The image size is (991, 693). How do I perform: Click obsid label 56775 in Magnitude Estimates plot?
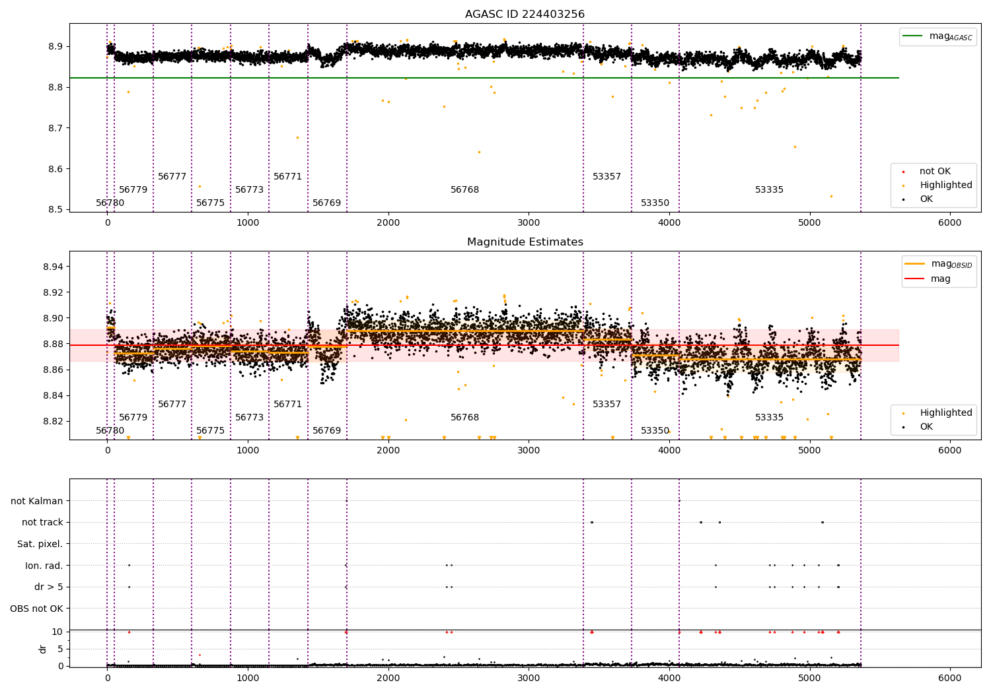[x=211, y=431]
